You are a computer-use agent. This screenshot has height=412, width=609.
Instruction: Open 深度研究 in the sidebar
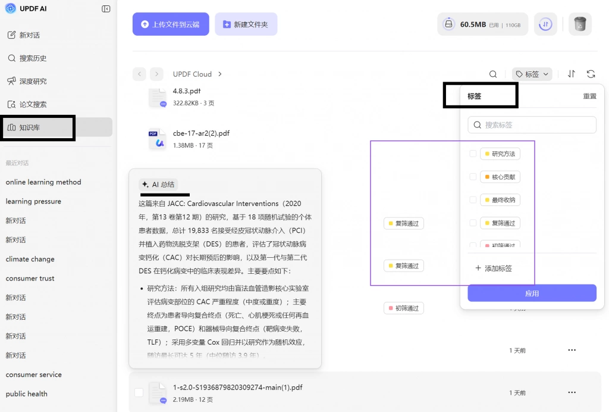(x=27, y=81)
